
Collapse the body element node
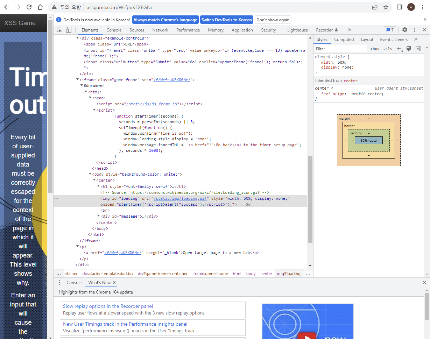click(90, 174)
